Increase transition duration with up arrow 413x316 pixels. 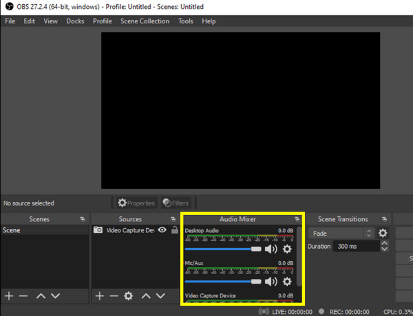click(385, 243)
